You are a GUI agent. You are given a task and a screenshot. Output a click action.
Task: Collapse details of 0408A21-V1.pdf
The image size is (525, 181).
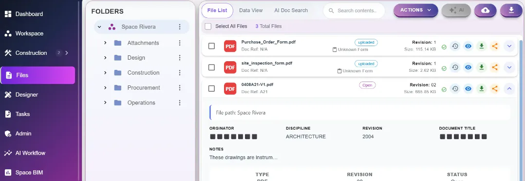(x=509, y=89)
